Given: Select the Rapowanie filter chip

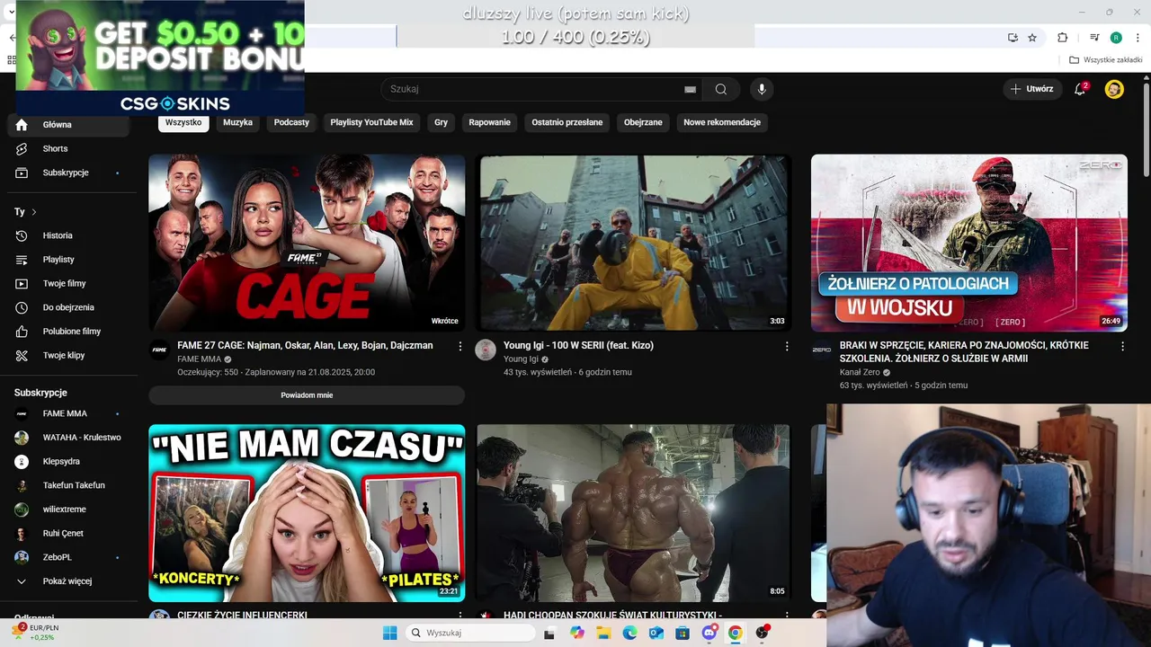Looking at the screenshot, I should pos(490,122).
